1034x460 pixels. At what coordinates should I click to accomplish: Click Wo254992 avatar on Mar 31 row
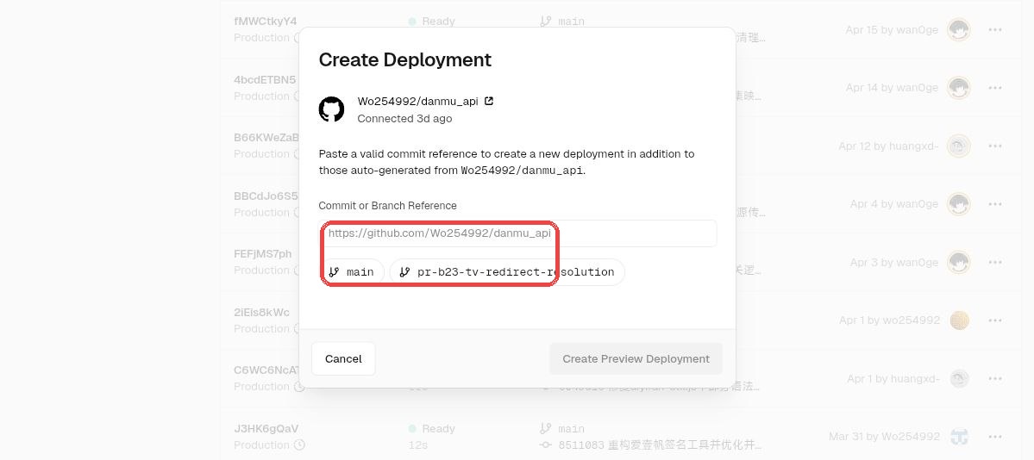point(960,436)
